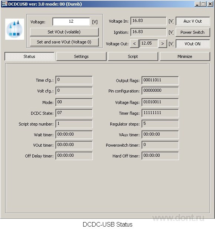Click the Regulator steps field

pos(160,124)
